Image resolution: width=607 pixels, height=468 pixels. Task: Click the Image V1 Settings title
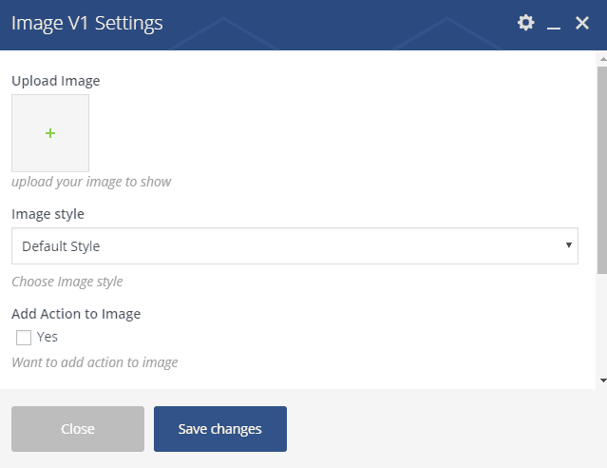[x=87, y=23]
